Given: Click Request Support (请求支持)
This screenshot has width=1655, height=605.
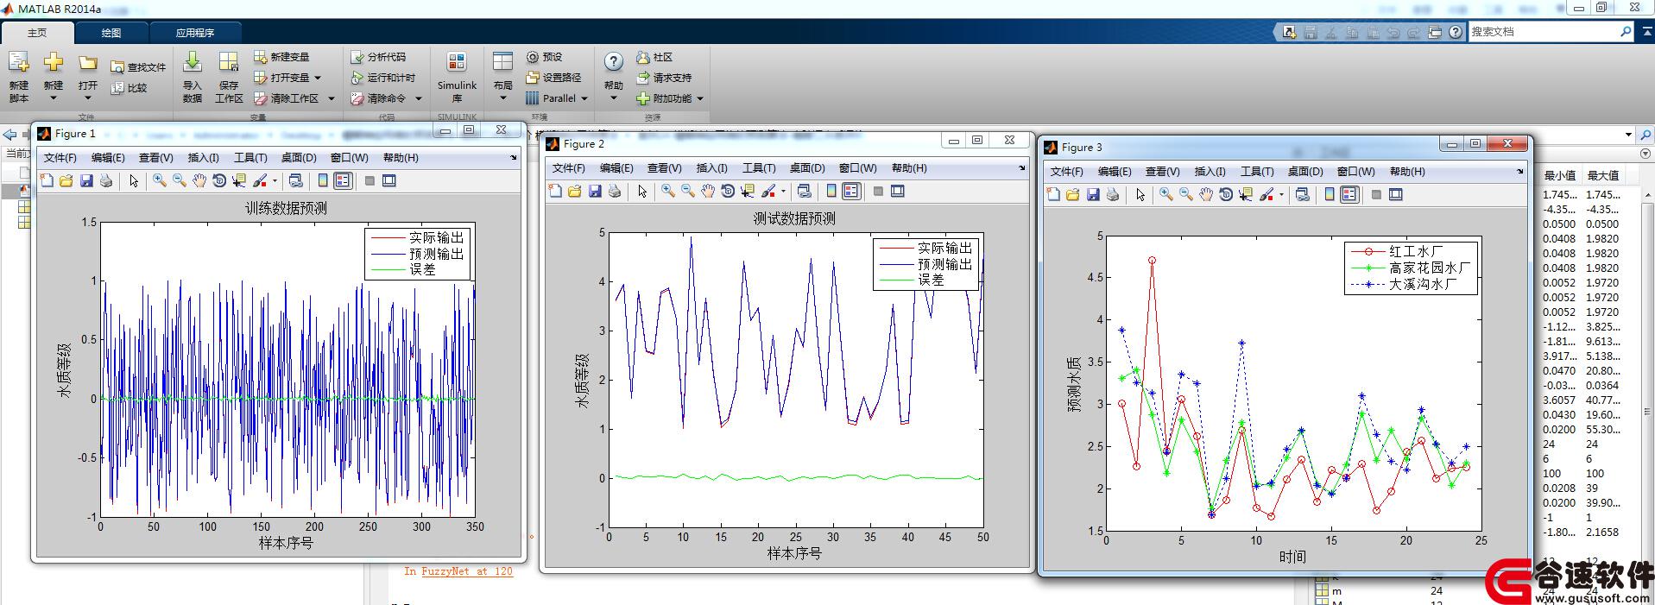Looking at the screenshot, I should click(664, 78).
